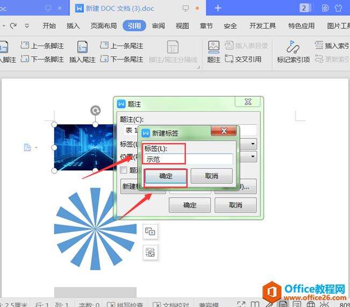The width and height of the screenshot is (350, 307).
Task: Click the redo arrow in quick access toolbar
Action: click(13, 26)
